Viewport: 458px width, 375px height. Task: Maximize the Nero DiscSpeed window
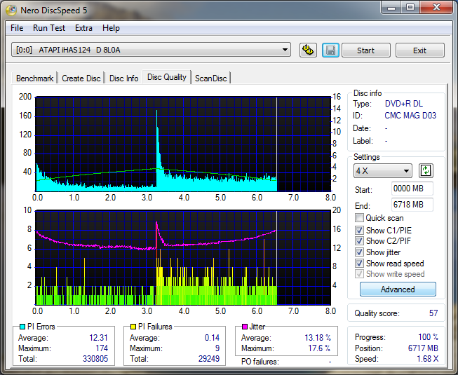coord(410,7)
